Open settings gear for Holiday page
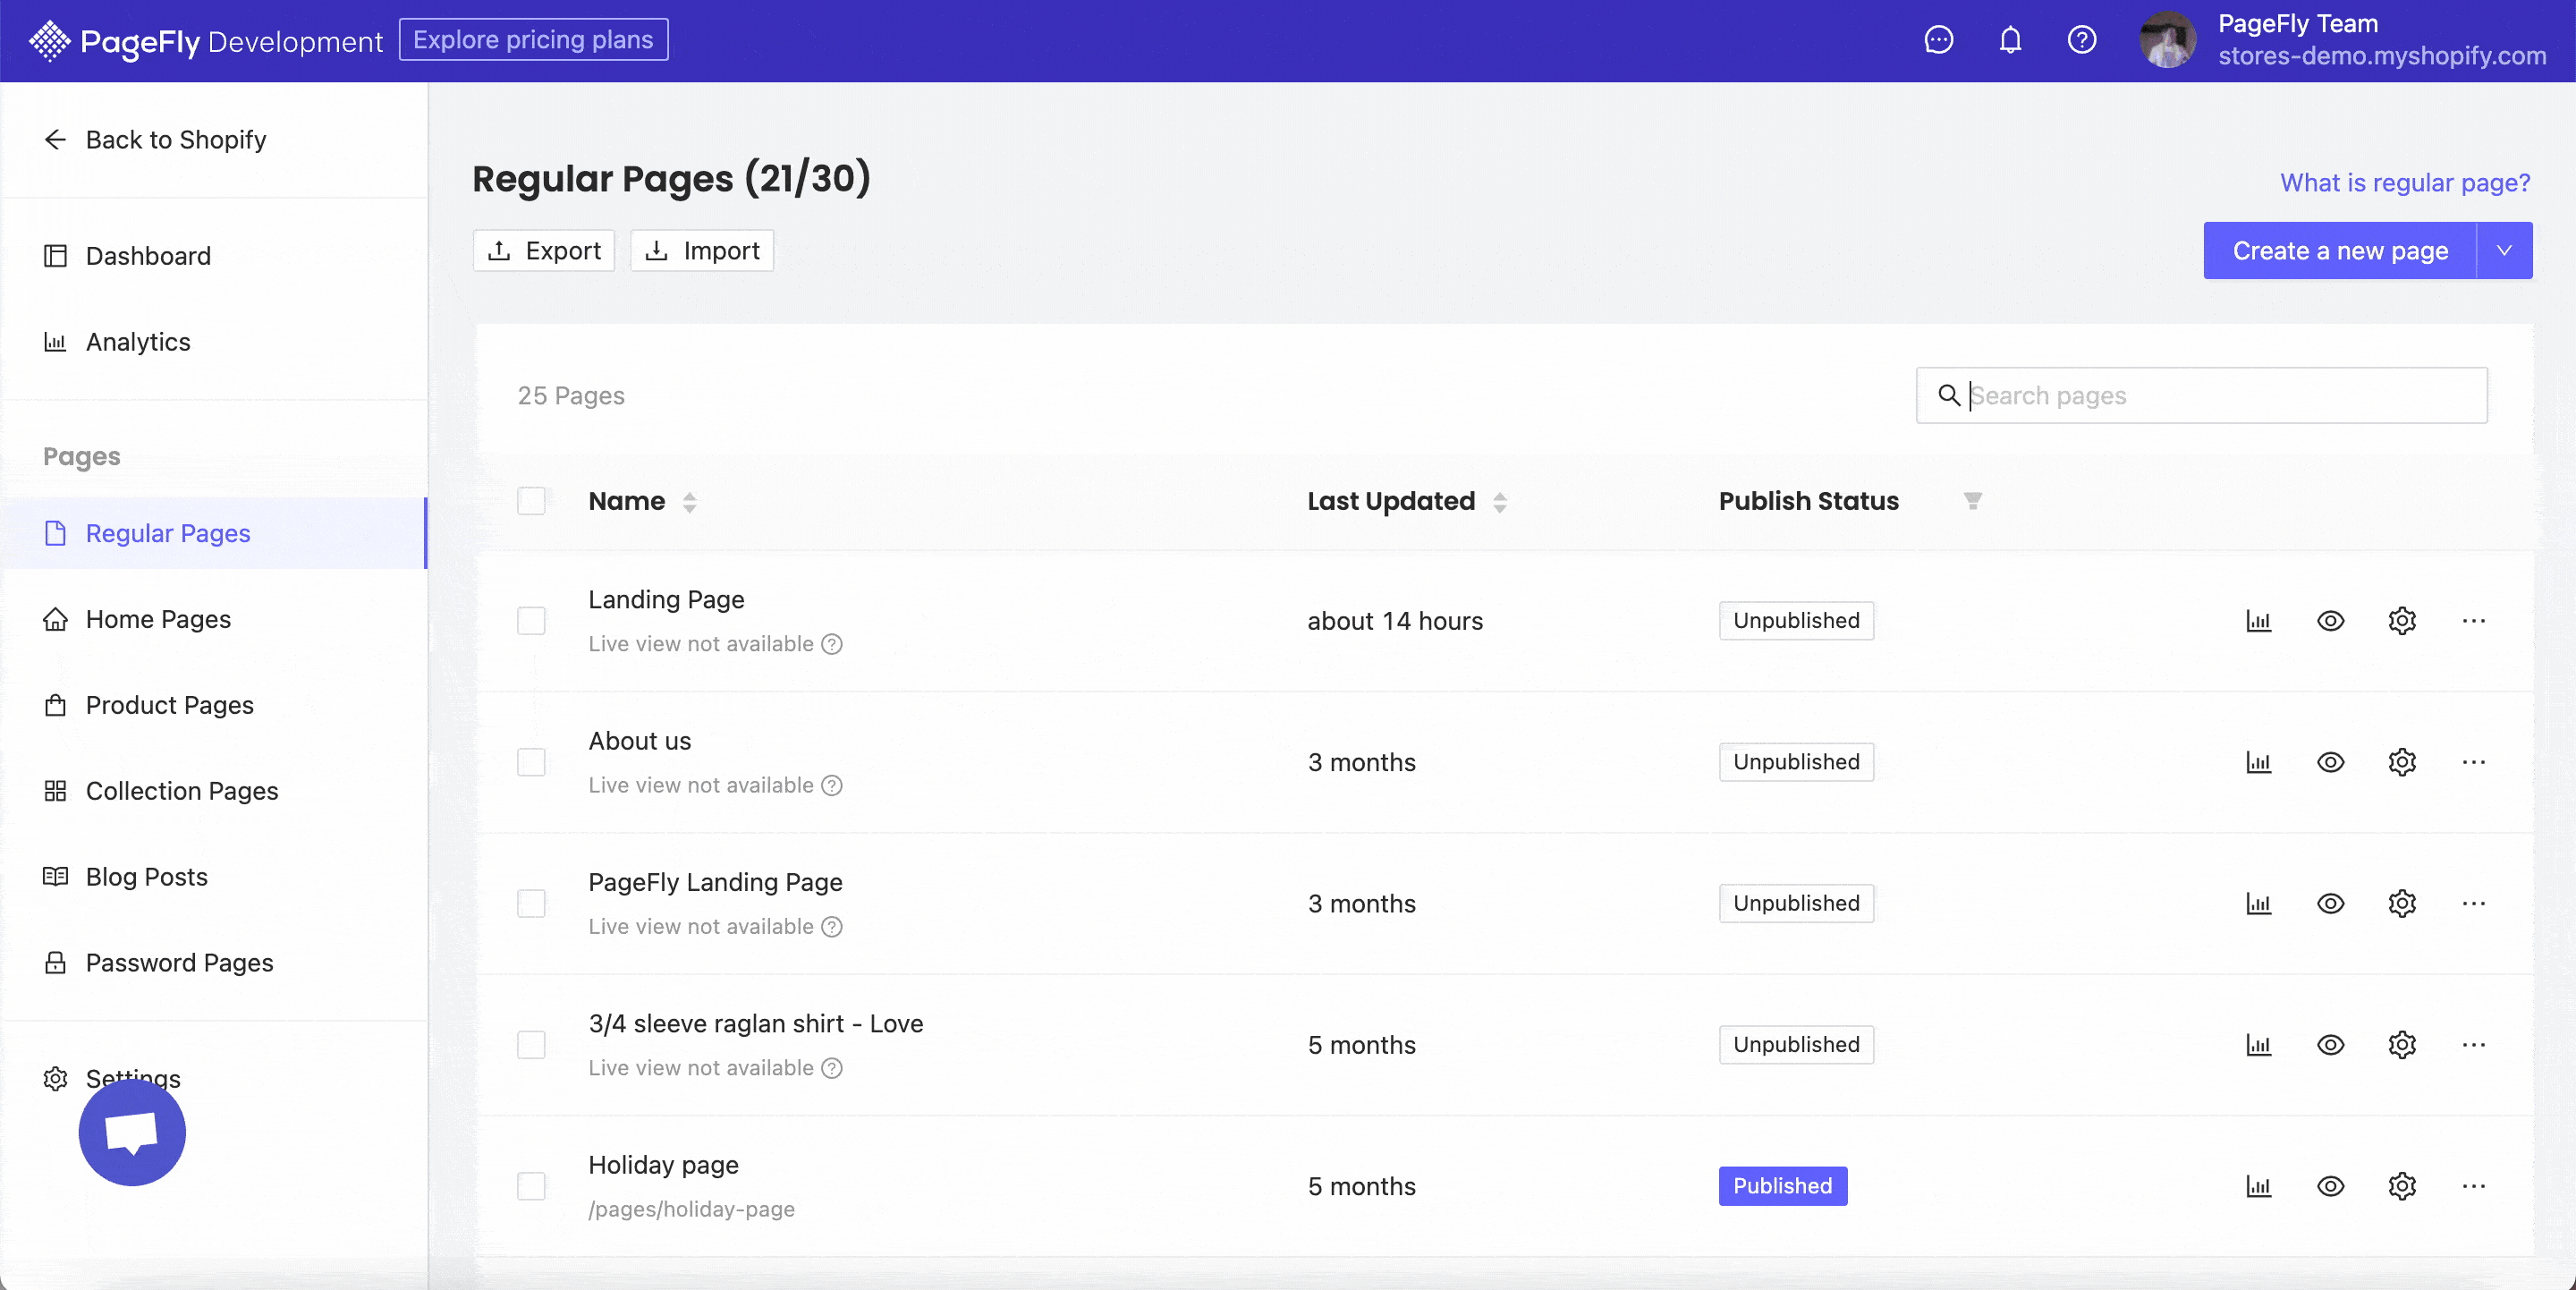 pyautogui.click(x=2402, y=1186)
